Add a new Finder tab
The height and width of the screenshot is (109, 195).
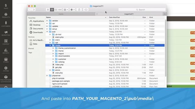[165, 14]
